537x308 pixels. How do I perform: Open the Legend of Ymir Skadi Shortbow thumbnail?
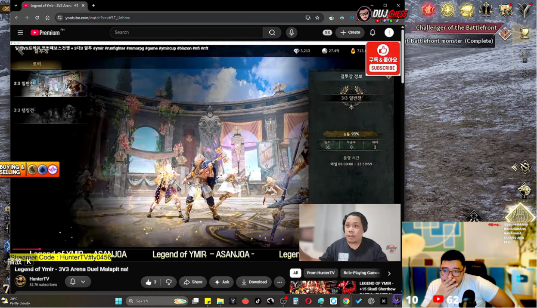pos(323,287)
